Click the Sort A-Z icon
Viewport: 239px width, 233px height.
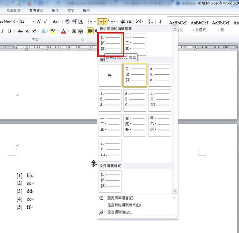click(x=151, y=21)
